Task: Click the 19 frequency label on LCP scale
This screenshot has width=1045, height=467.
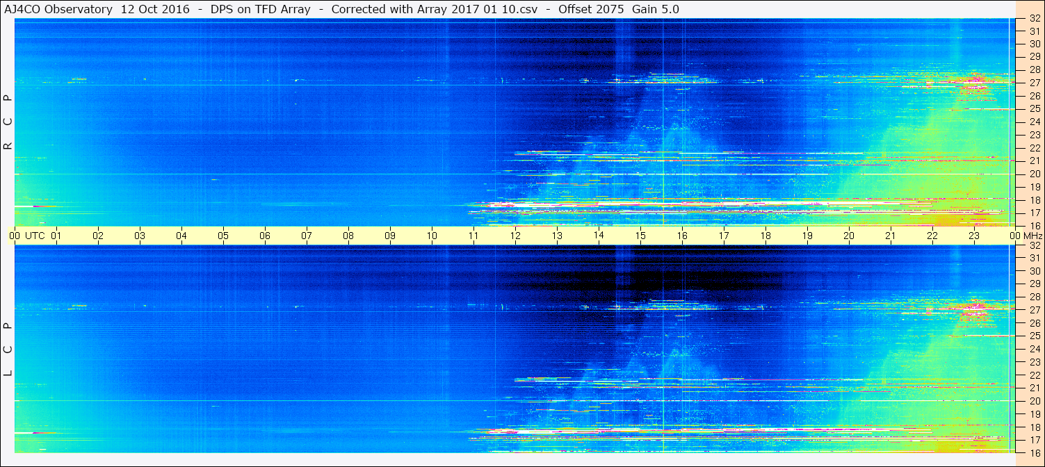Action: (x=1034, y=414)
